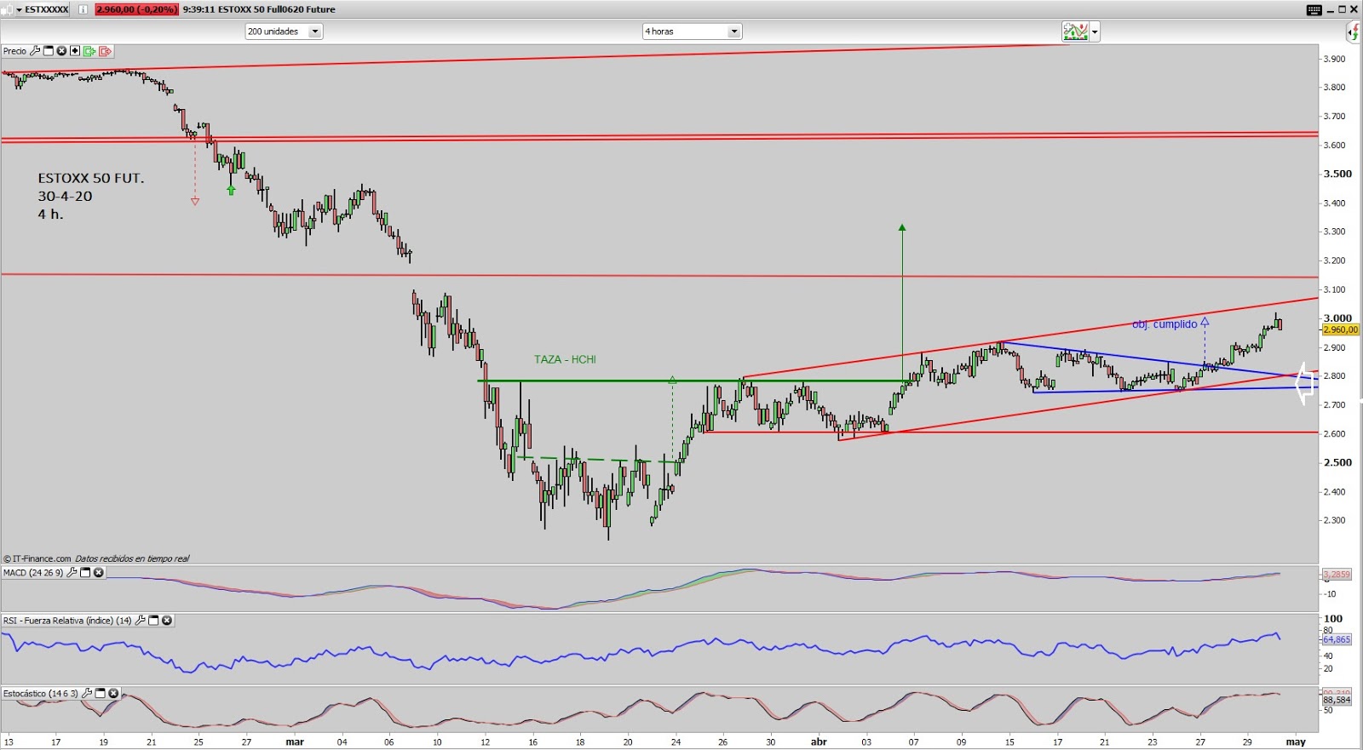The width and height of the screenshot is (1363, 750).
Task: Open the 200 unidades dropdown
Action: (284, 31)
